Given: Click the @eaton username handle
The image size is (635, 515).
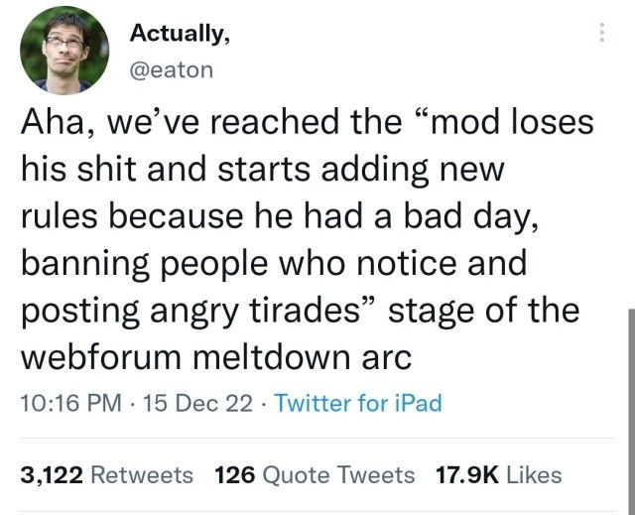Looking at the screenshot, I should [172, 68].
